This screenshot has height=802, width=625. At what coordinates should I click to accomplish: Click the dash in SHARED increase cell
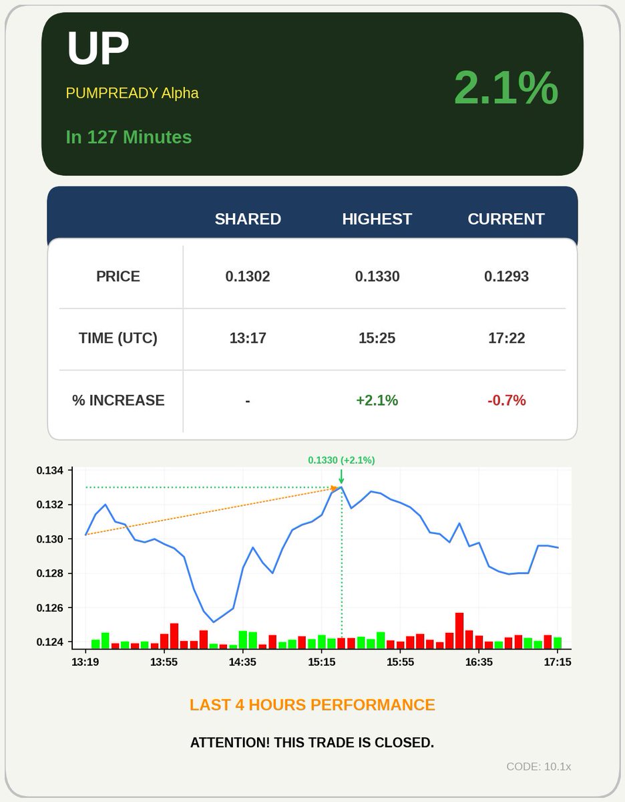tap(248, 401)
